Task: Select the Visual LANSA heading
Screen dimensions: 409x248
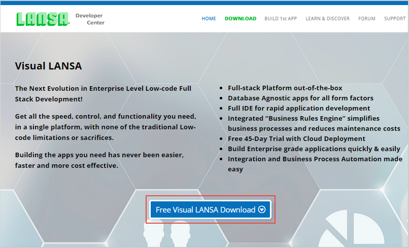Action: [x=49, y=66]
